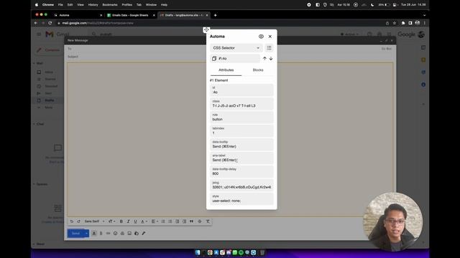Viewport: 460px width, 258px height.
Task: Toggle quote formatting in compose toolbar
Action: [192, 221]
